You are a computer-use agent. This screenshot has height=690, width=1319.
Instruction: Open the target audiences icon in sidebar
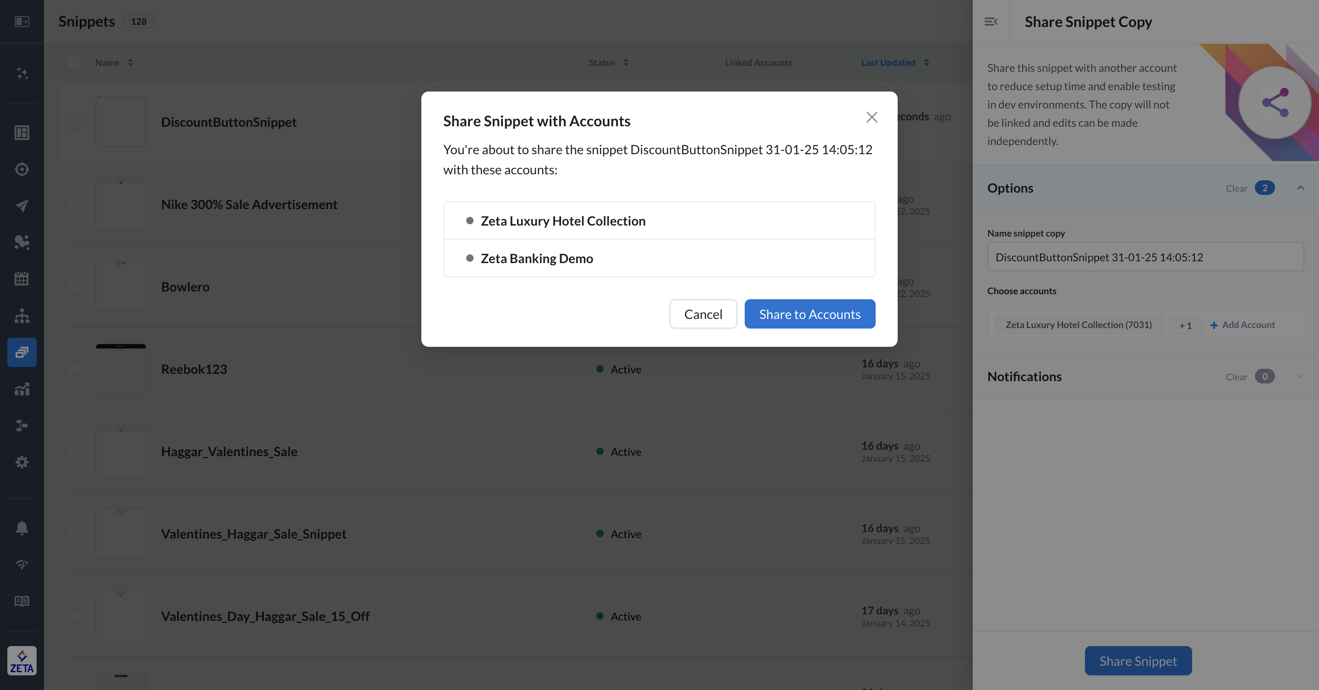pyautogui.click(x=22, y=169)
